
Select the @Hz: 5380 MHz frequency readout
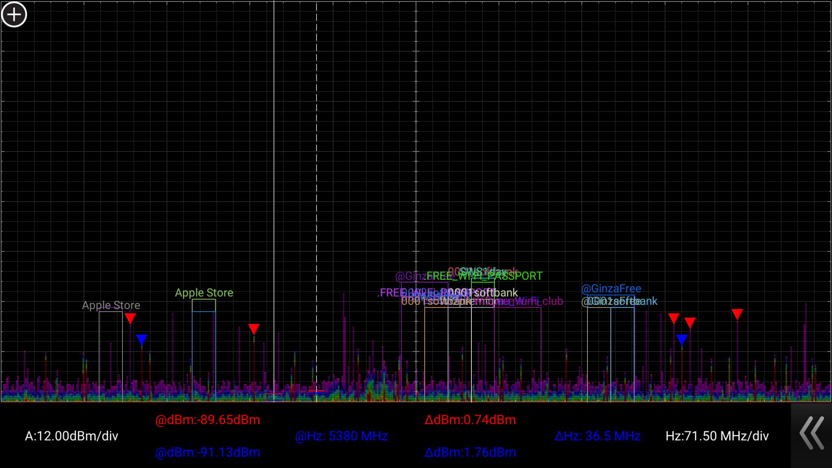pyautogui.click(x=341, y=436)
